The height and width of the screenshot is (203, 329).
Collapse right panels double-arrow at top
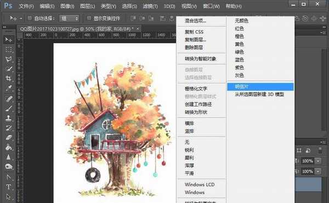tap(325, 27)
